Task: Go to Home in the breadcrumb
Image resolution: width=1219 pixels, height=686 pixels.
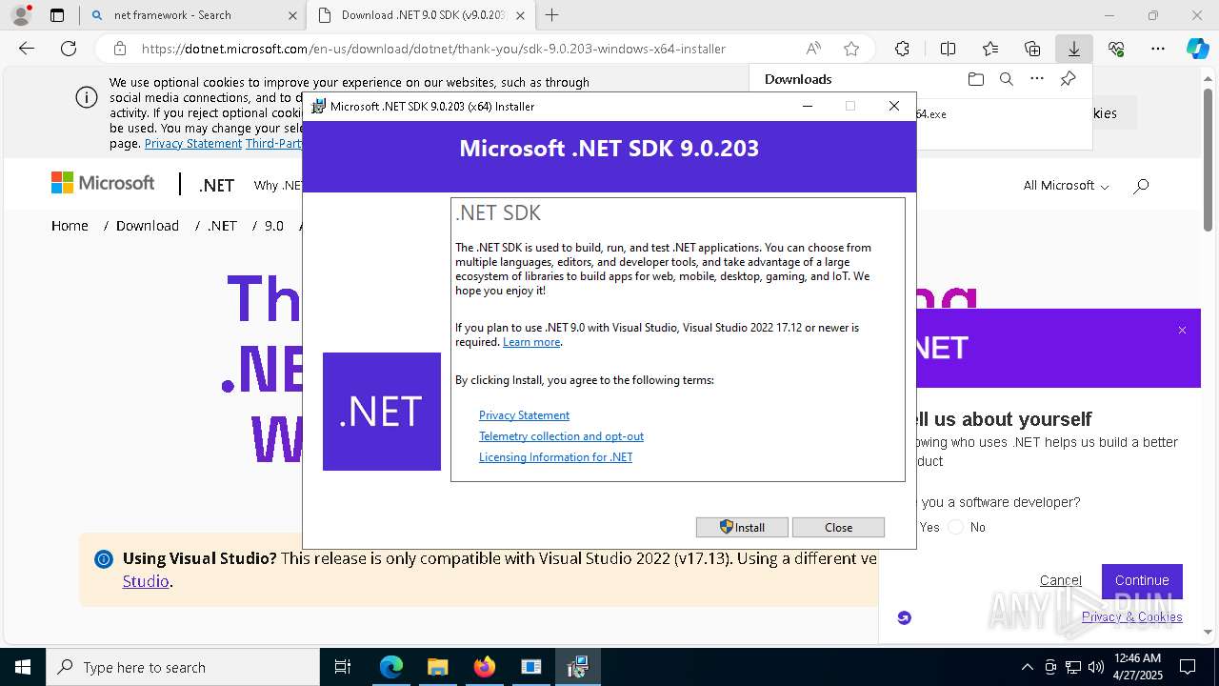Action: click(x=70, y=226)
